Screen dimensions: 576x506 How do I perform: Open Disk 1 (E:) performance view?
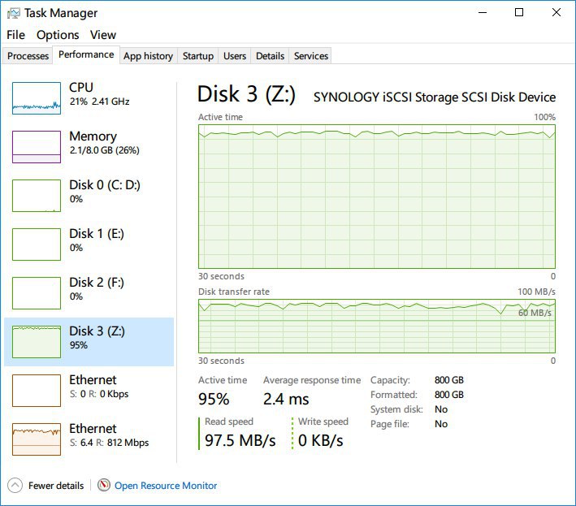[x=89, y=244]
